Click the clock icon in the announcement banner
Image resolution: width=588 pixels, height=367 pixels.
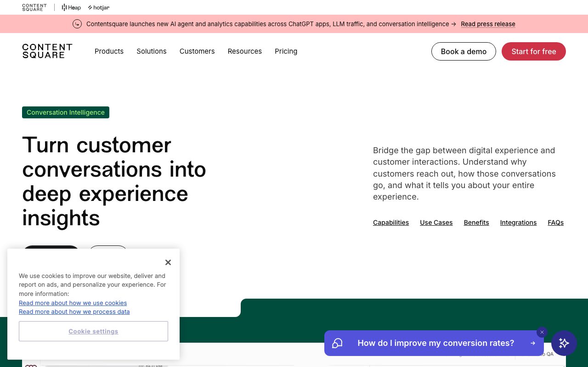tap(77, 24)
